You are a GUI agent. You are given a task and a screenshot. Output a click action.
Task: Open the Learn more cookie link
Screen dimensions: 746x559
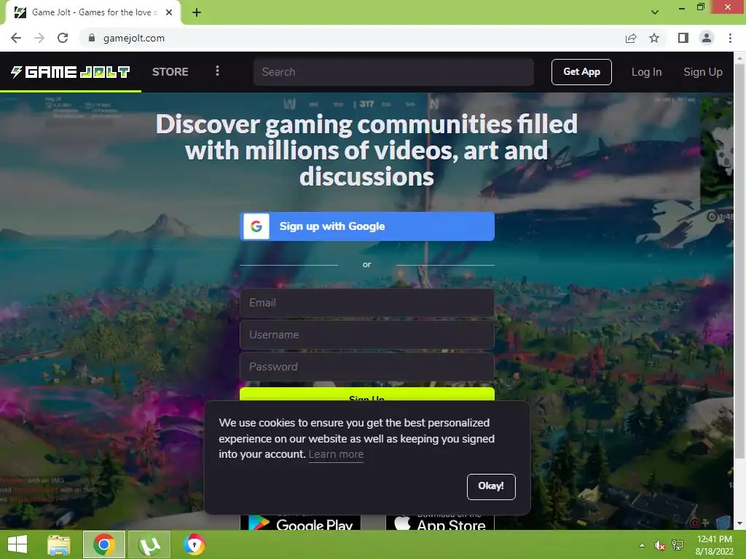tap(336, 454)
